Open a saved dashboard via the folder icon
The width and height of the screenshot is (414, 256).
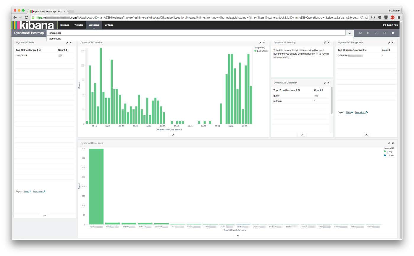pos(376,33)
